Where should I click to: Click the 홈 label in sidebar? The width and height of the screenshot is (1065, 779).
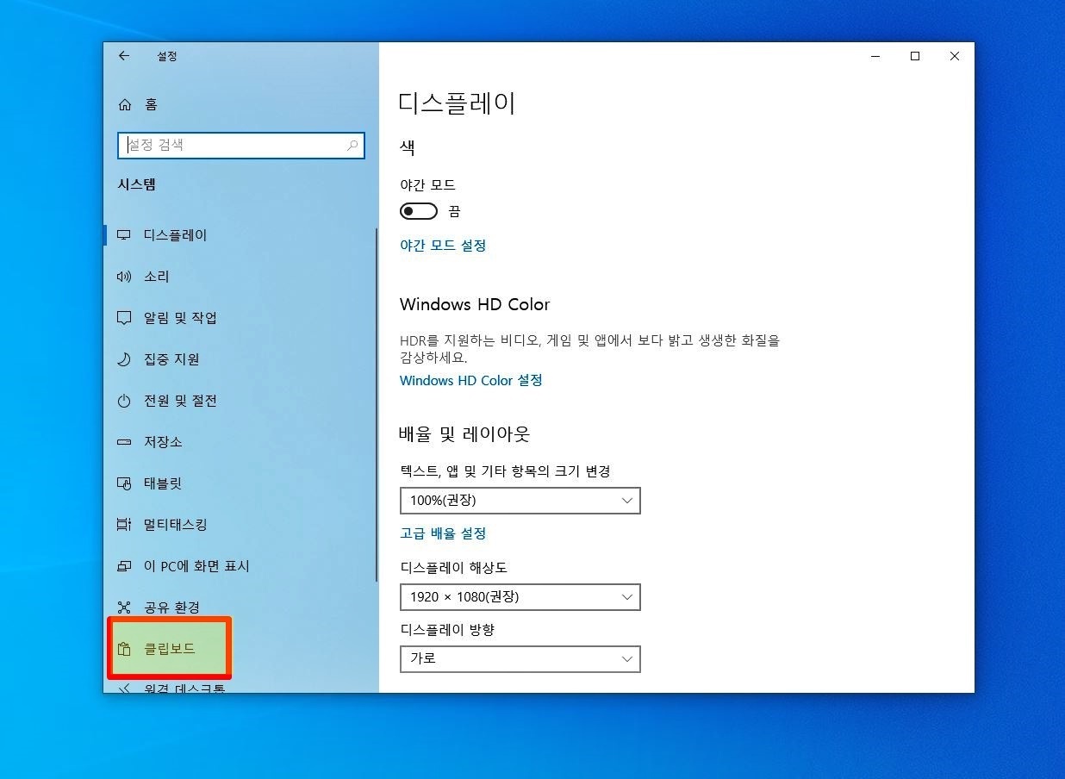pos(151,104)
